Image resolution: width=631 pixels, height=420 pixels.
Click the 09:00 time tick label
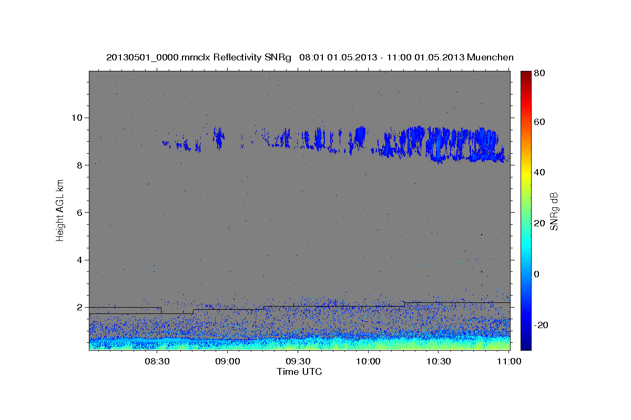coord(228,361)
